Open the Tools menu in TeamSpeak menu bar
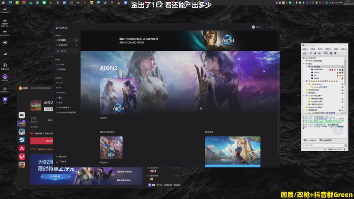This screenshot has width=354, height=199. pos(336,49)
